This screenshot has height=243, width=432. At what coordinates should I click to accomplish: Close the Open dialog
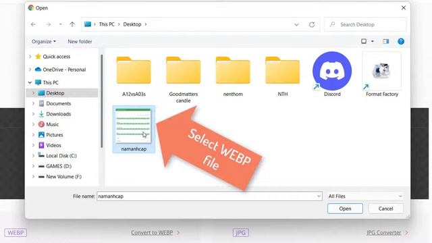[404, 7]
